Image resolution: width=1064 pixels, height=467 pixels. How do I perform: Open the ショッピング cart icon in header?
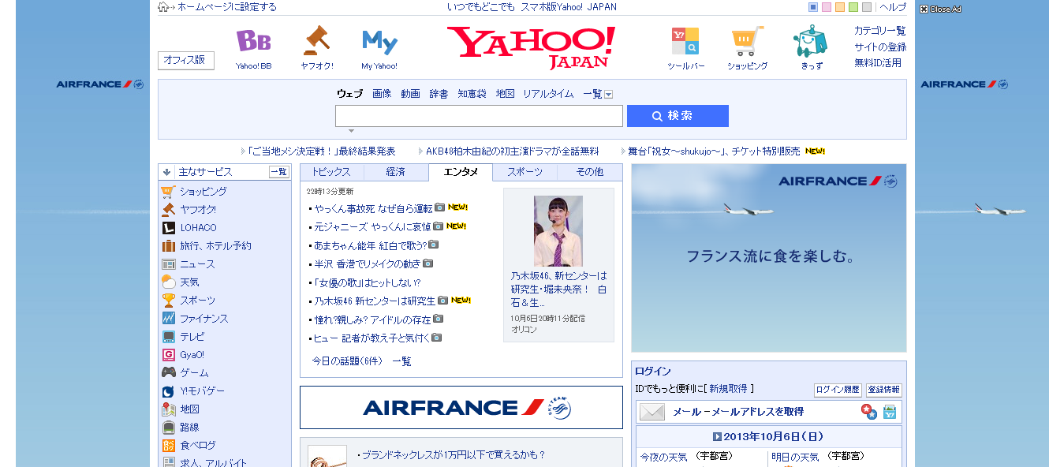(747, 41)
